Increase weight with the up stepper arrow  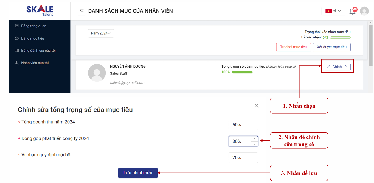click(254, 139)
